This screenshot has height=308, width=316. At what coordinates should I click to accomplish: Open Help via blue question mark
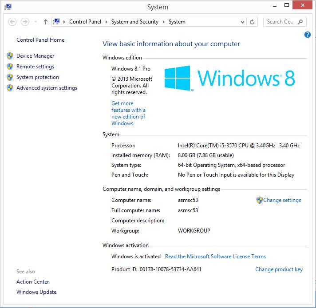[x=307, y=35]
